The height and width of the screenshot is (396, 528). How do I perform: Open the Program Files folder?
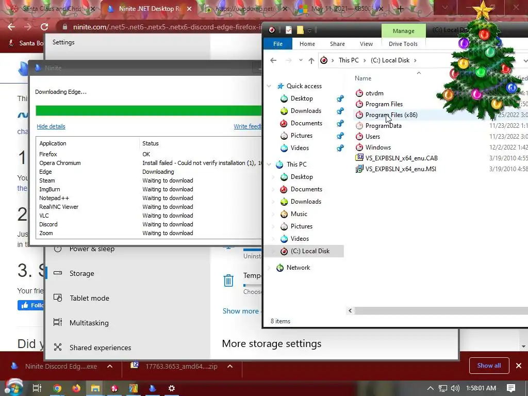coord(384,104)
